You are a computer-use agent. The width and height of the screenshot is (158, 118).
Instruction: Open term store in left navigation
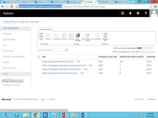pyautogui.click(x=8, y=51)
